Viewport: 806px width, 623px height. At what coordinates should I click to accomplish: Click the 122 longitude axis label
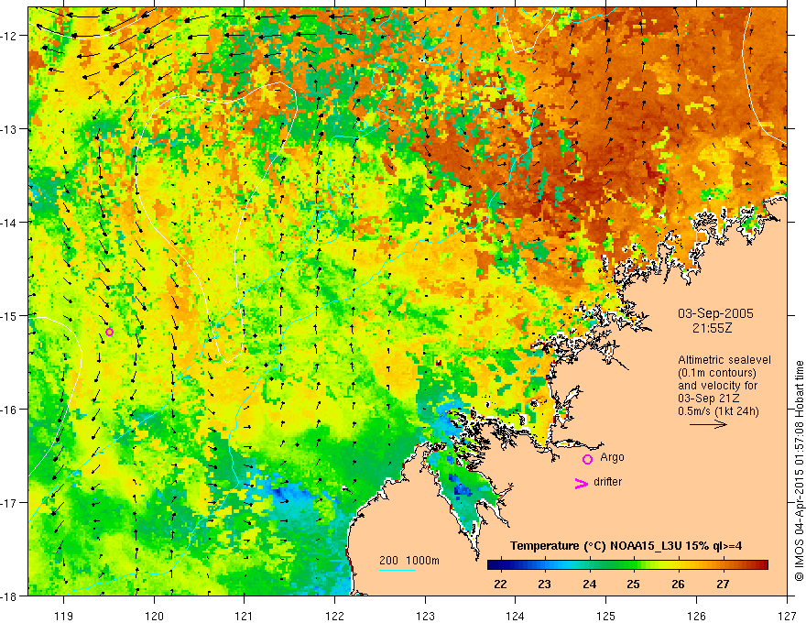coord(334,616)
